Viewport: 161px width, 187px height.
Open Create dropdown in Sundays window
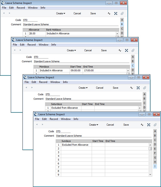[94, 125]
